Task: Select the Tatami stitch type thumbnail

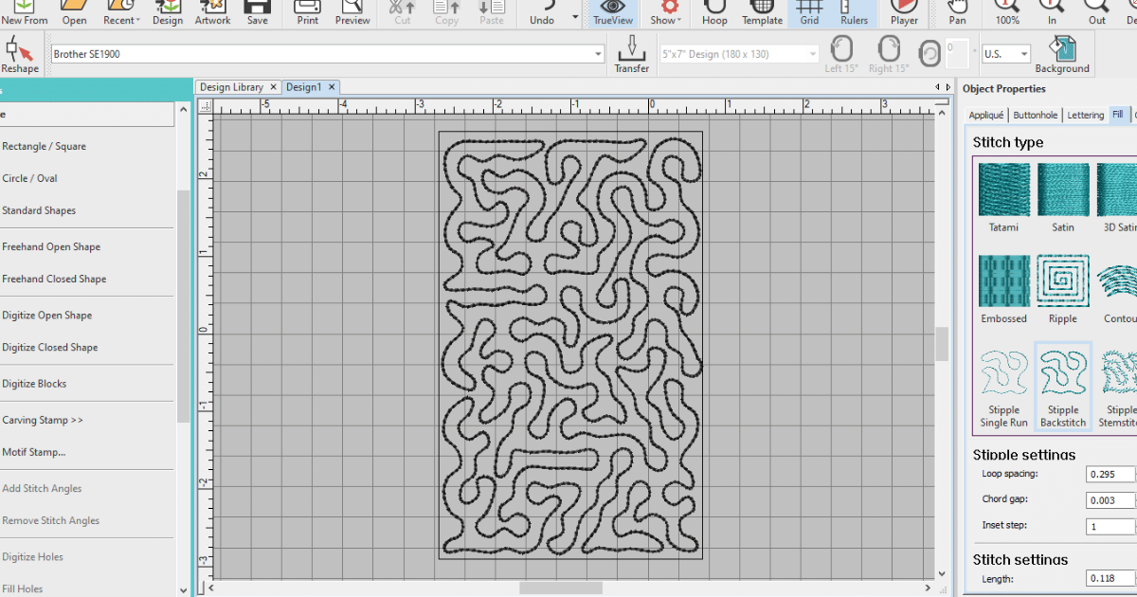Action: click(x=1003, y=190)
